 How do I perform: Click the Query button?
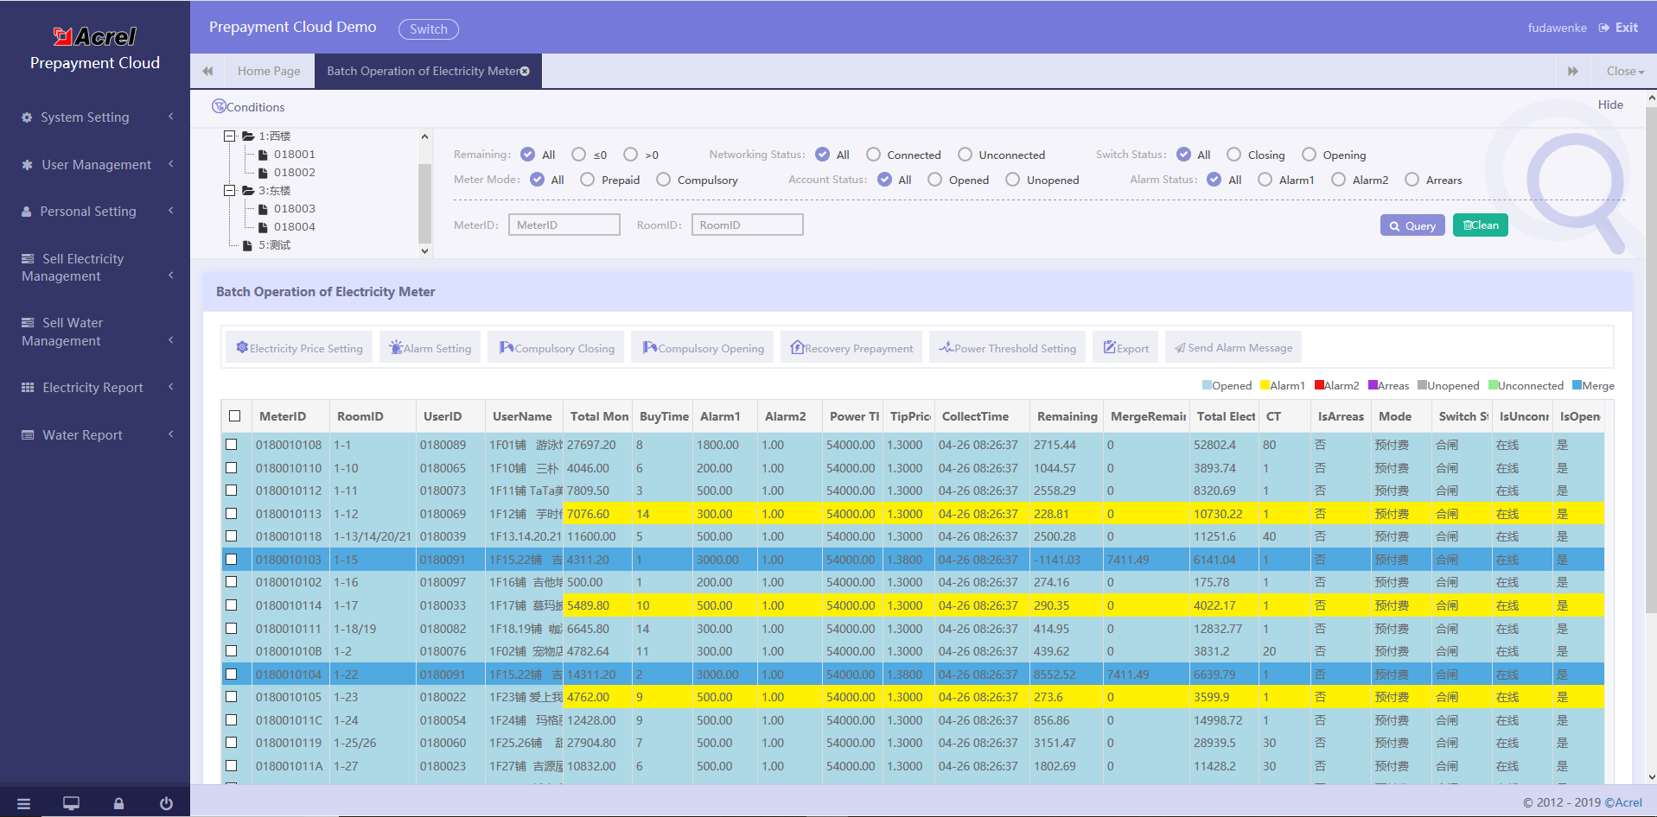tap(1412, 225)
